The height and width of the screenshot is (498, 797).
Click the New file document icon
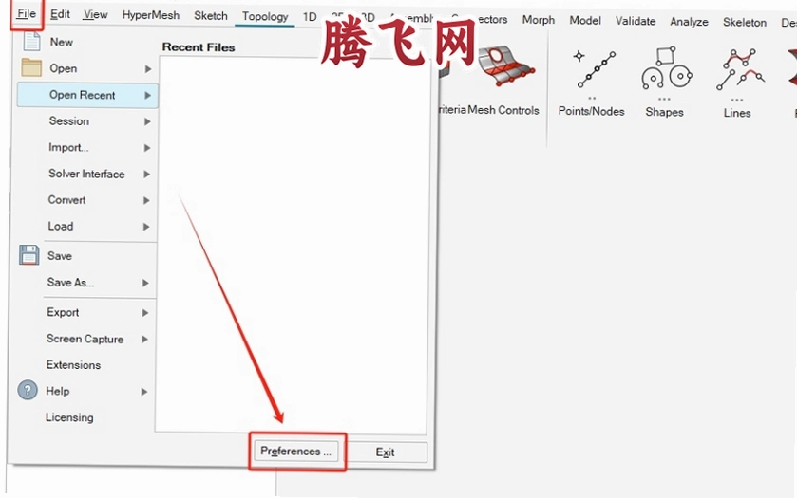tap(31, 41)
